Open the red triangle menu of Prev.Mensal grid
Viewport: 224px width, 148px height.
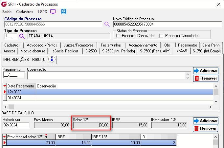pos(5,137)
